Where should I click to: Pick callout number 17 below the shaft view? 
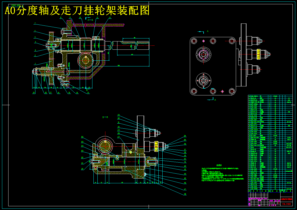[50, 93]
